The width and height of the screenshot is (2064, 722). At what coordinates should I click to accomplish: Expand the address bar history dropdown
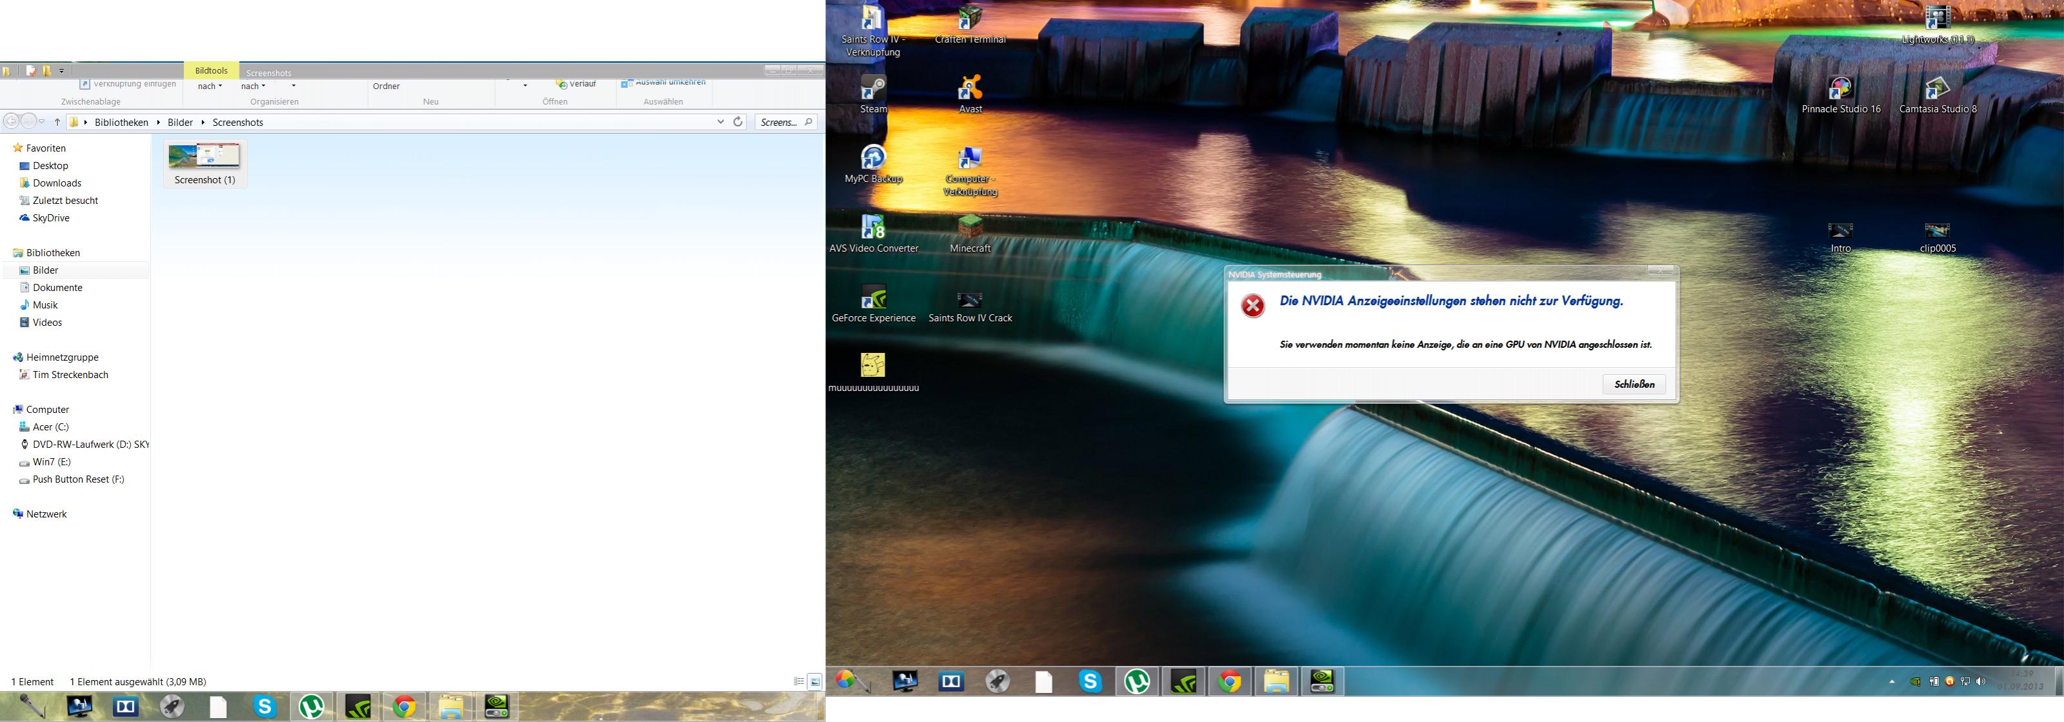click(720, 122)
